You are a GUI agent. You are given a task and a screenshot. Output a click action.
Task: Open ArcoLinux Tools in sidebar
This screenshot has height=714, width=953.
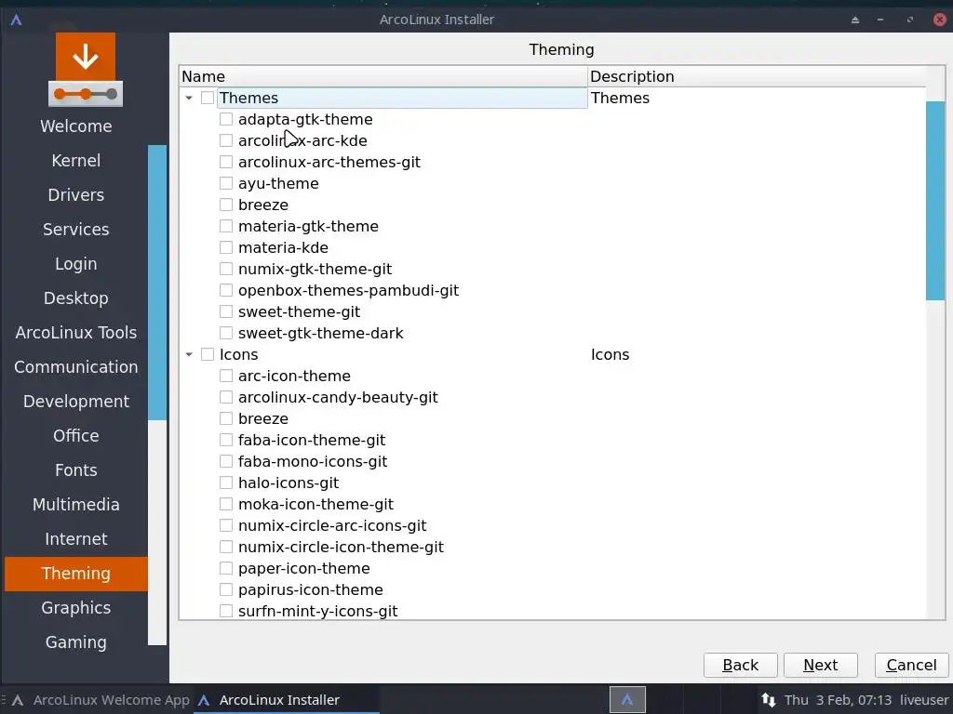tap(76, 333)
